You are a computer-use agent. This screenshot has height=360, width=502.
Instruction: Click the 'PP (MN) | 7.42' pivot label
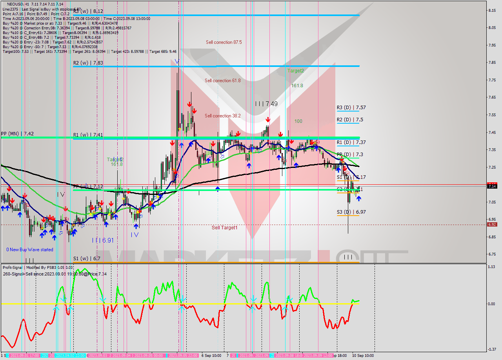17,133
